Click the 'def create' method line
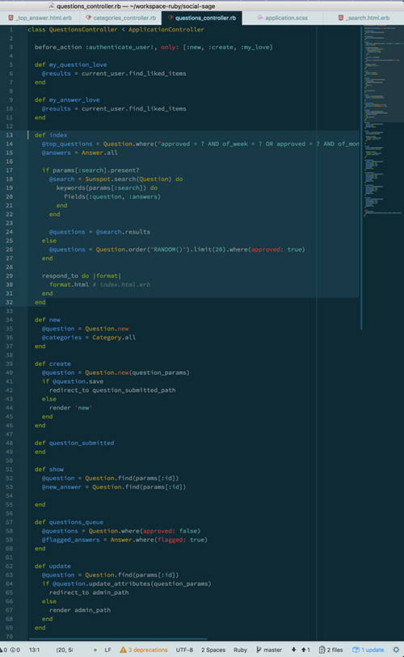This screenshot has width=404, height=657. pyautogui.click(x=53, y=364)
